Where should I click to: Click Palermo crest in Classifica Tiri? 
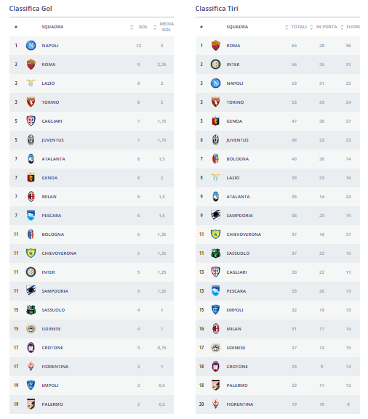(216, 386)
